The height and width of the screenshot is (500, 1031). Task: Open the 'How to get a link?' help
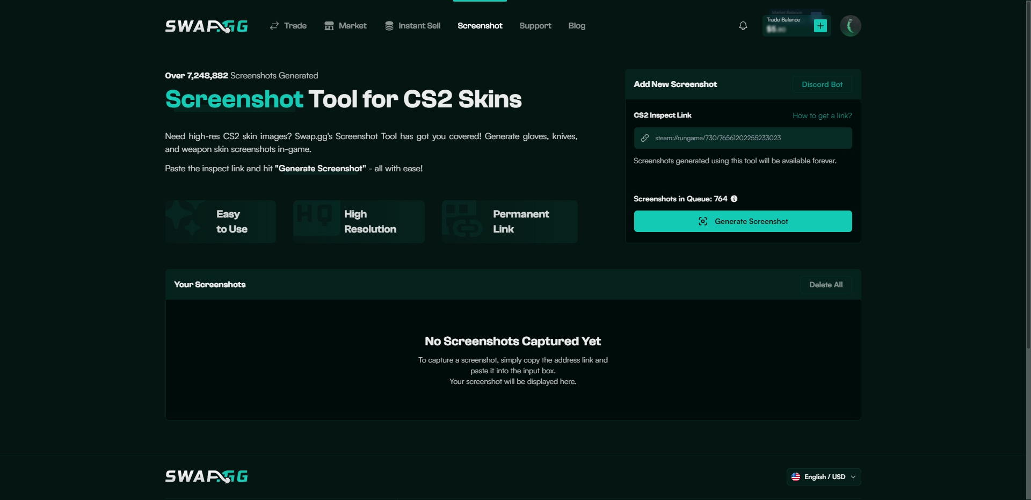tap(822, 115)
